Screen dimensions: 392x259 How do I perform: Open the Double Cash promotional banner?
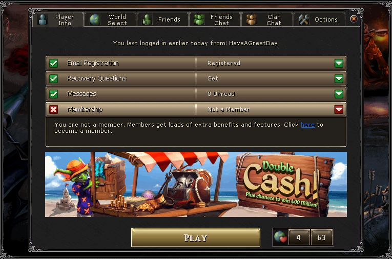click(x=196, y=184)
